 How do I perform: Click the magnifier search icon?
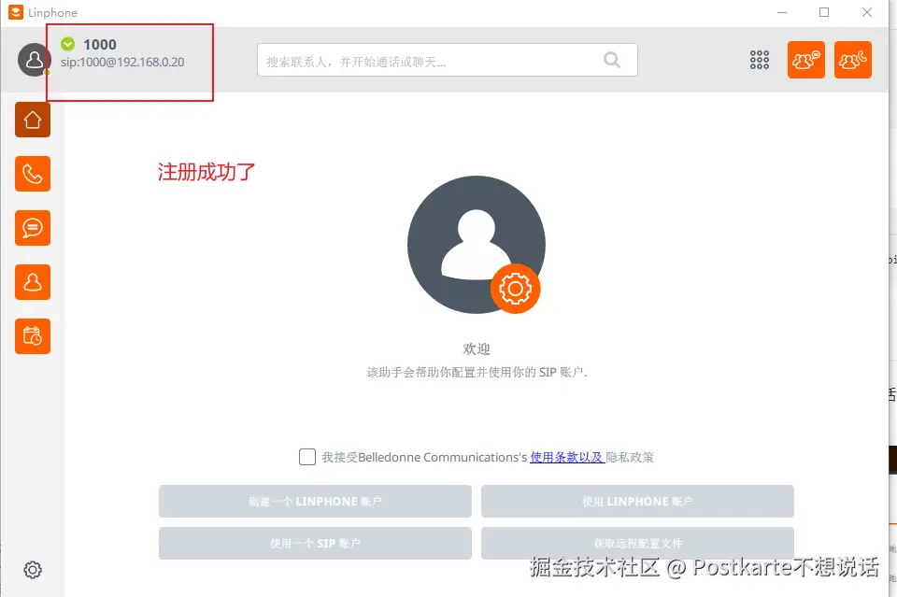point(612,60)
